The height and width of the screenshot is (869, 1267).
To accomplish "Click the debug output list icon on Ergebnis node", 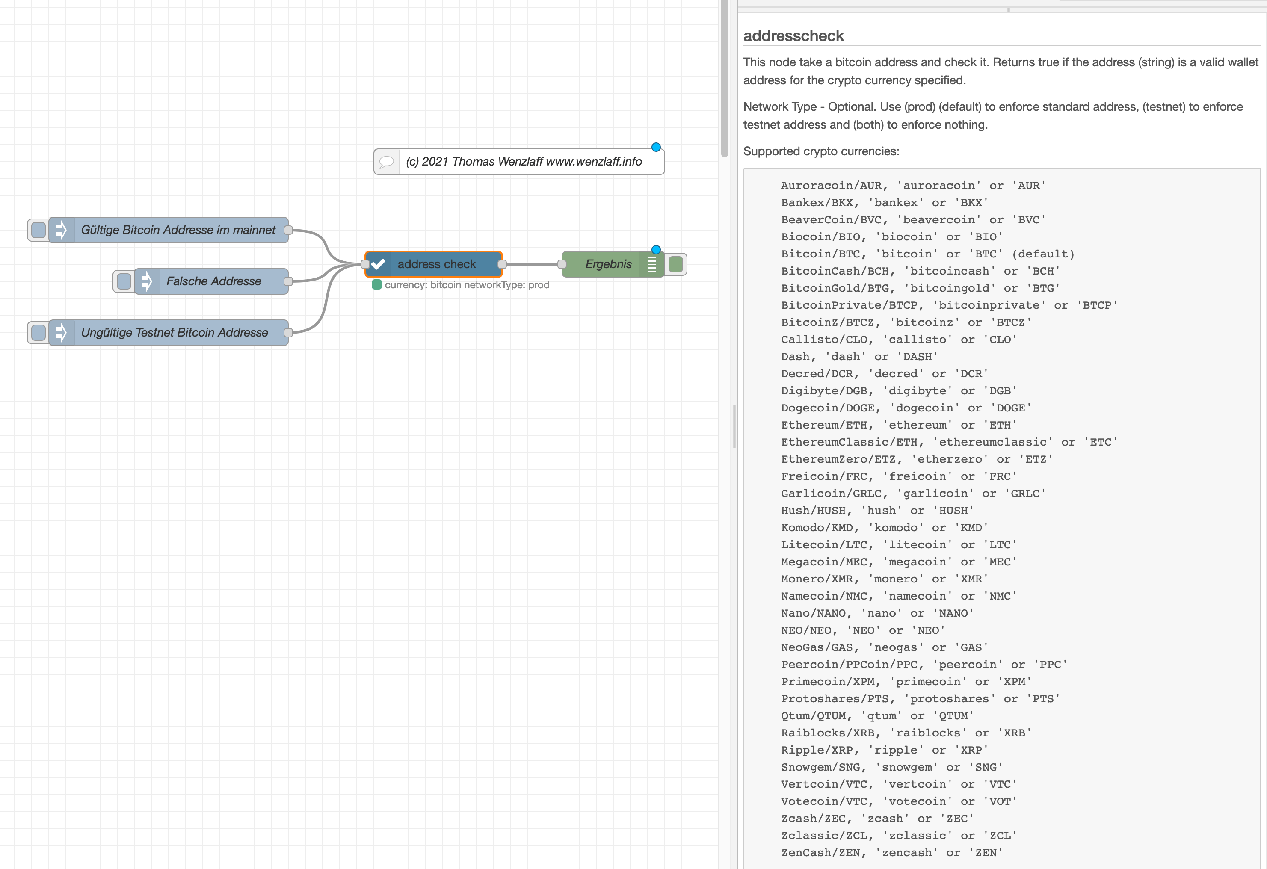I will (x=652, y=264).
